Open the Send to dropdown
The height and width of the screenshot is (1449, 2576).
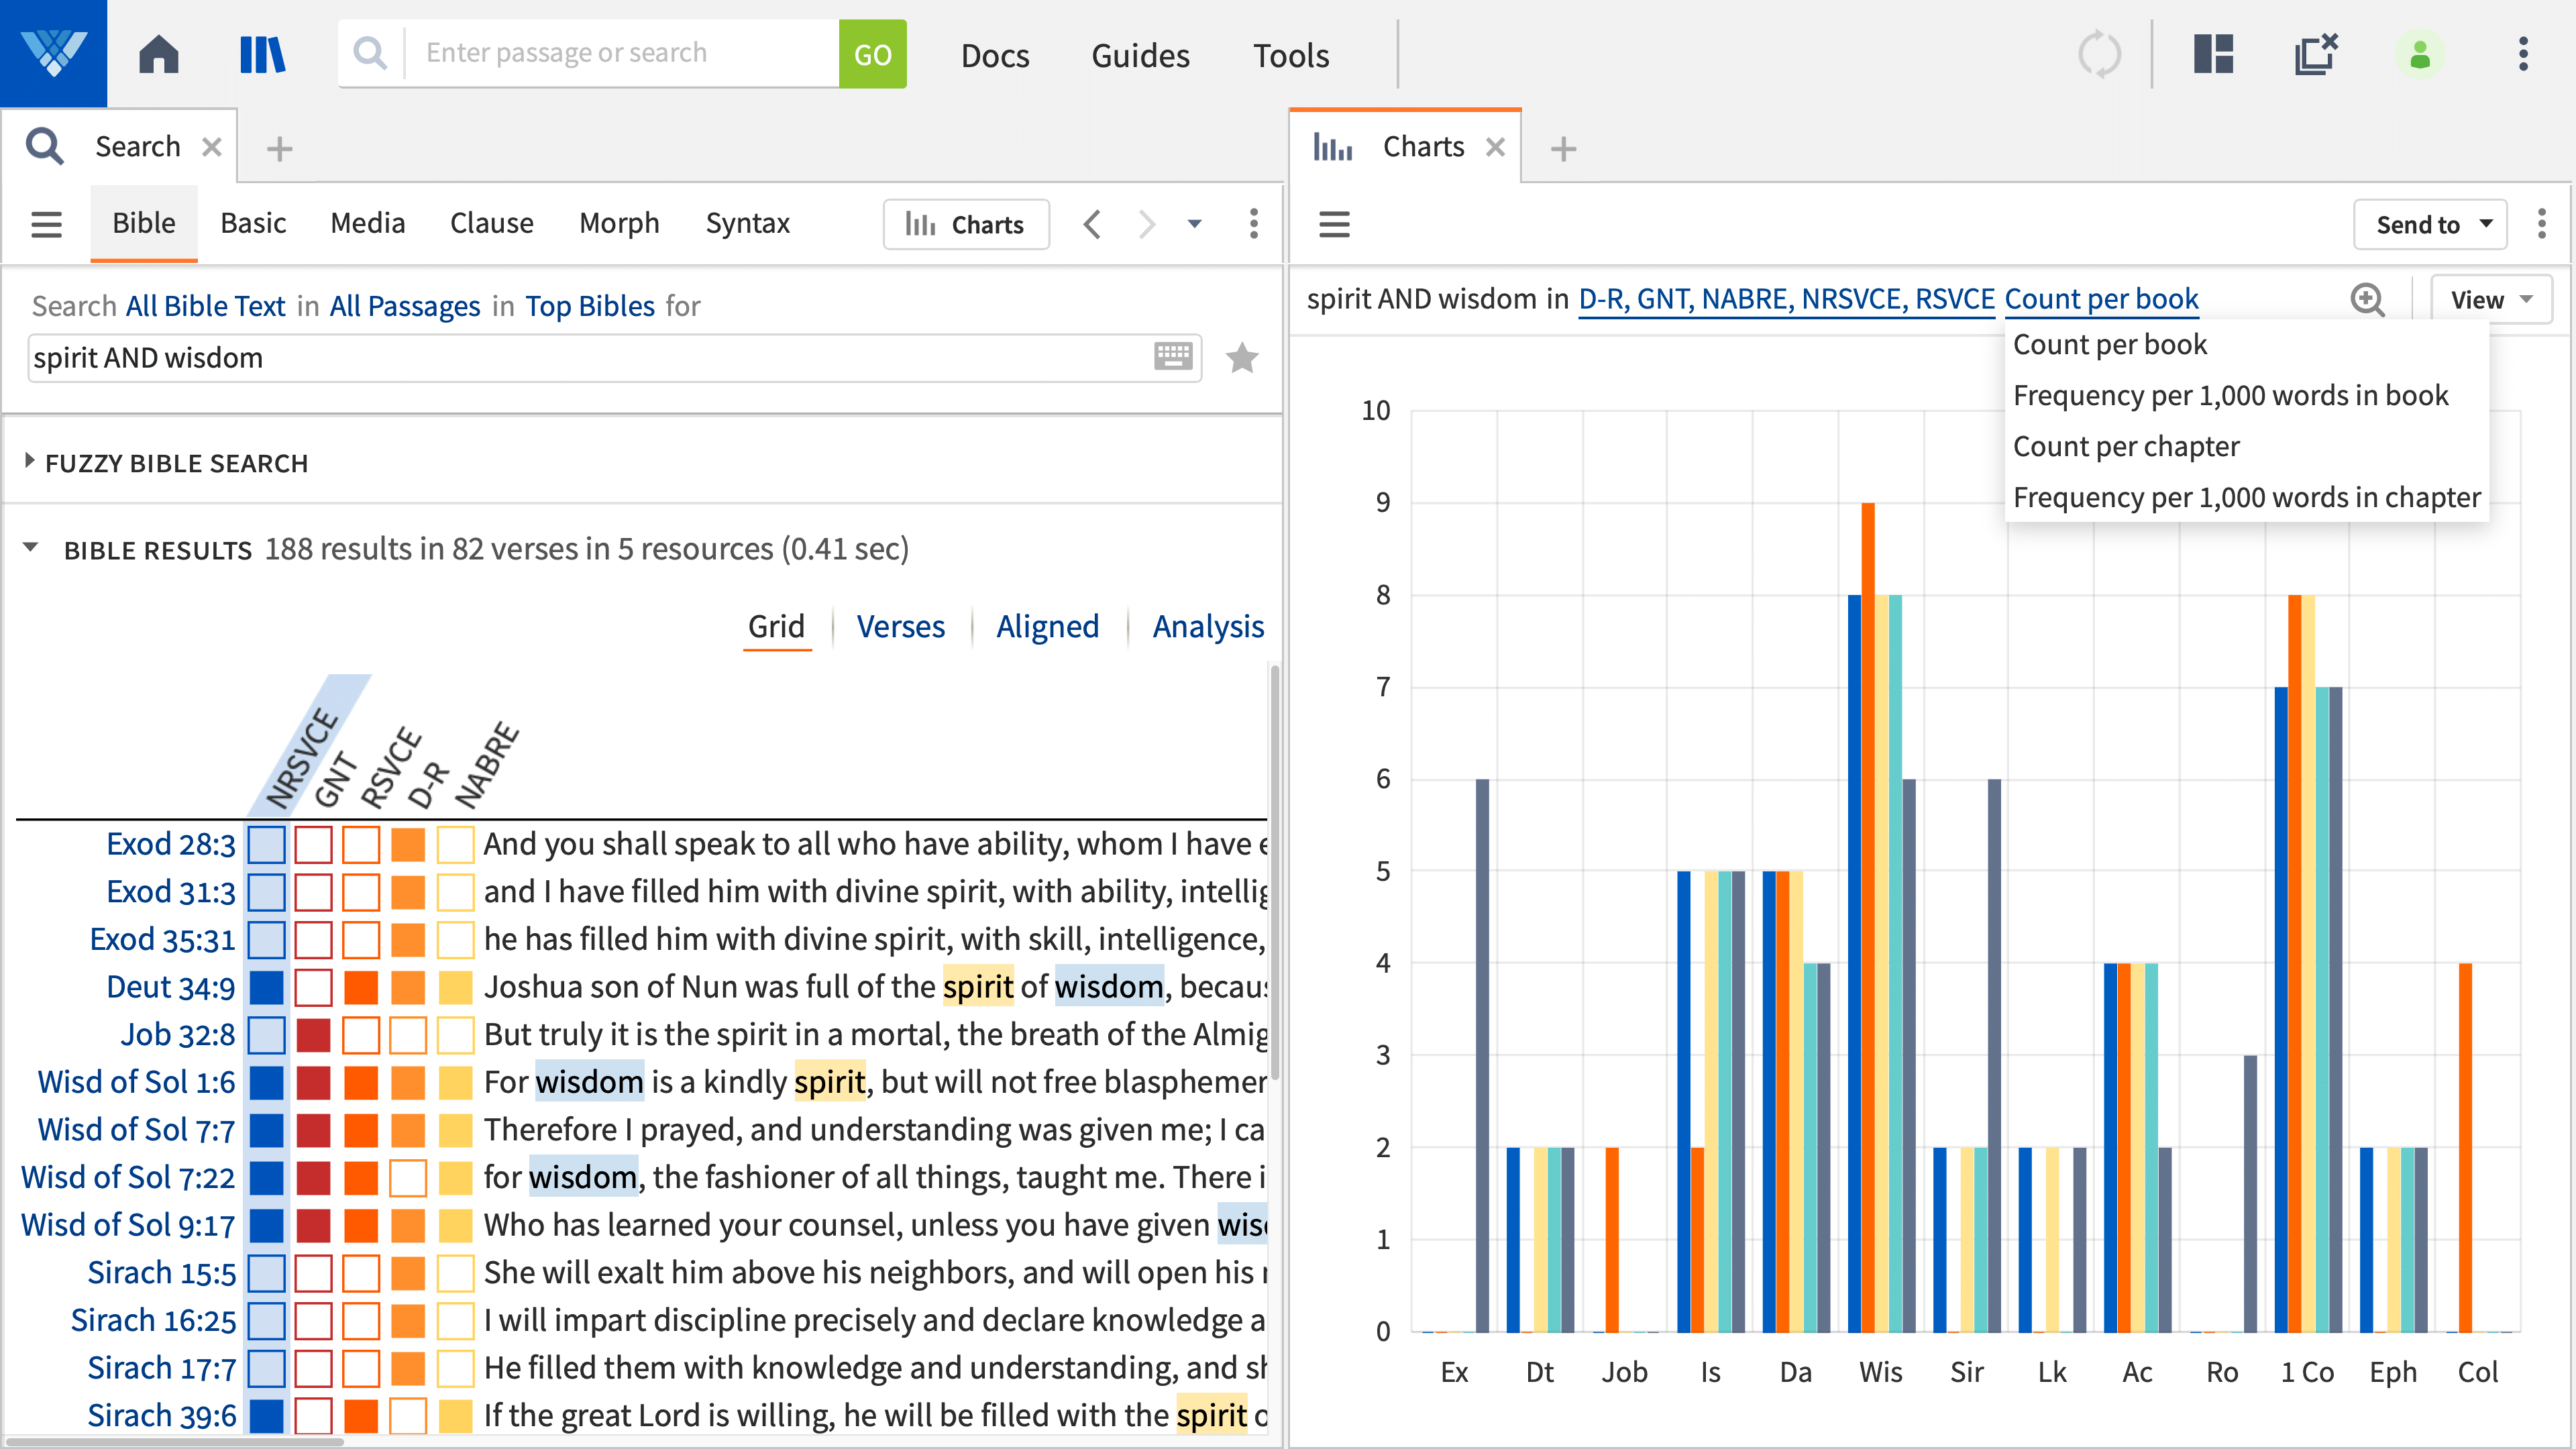click(2429, 224)
